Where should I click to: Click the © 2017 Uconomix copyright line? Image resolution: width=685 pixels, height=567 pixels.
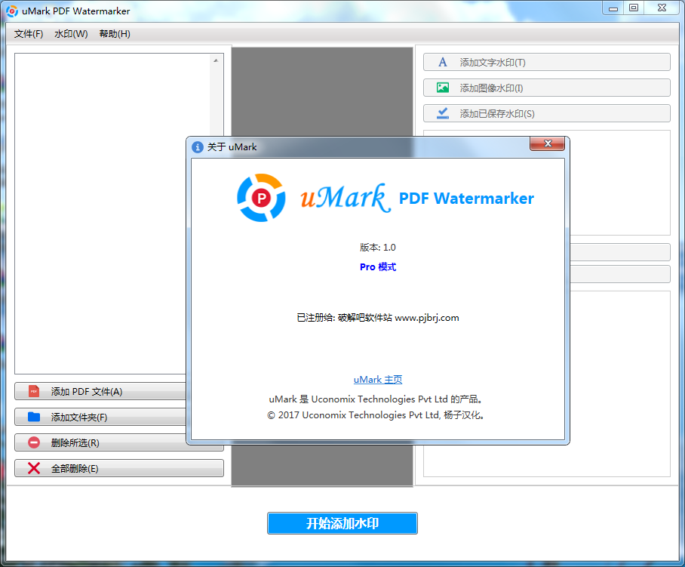click(376, 414)
